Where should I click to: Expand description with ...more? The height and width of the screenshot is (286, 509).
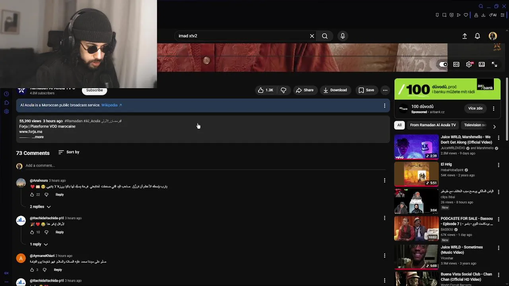[x=38, y=137]
